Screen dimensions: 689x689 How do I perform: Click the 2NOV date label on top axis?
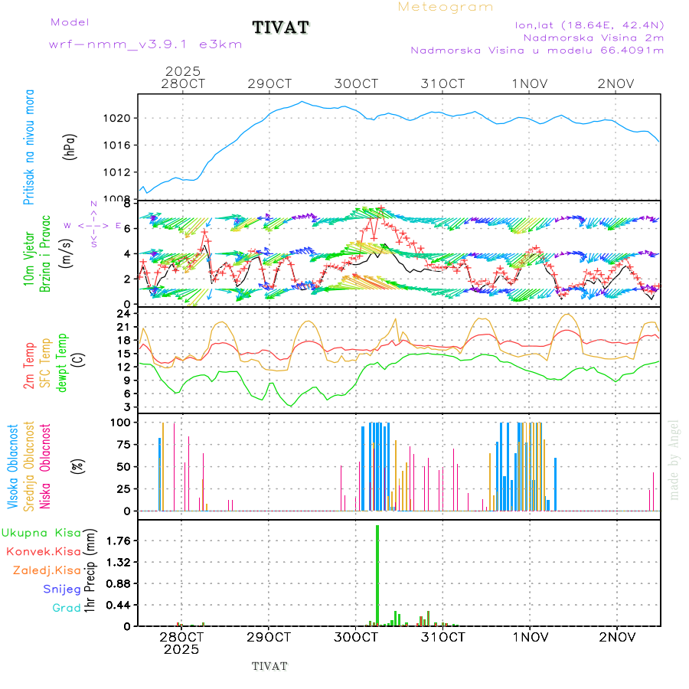617,83
